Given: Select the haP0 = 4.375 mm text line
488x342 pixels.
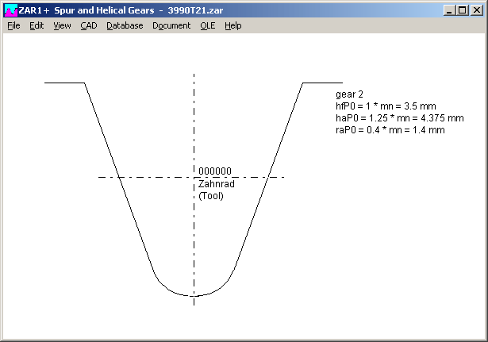Looking at the screenshot, I should click(399, 118).
